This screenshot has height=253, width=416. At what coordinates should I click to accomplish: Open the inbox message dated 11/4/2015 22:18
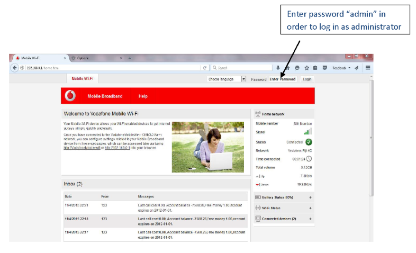pos(156,221)
